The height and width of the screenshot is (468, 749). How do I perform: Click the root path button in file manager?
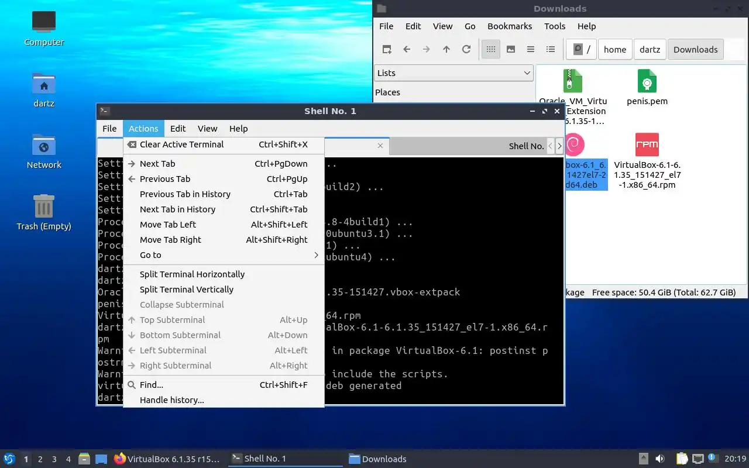coord(581,49)
